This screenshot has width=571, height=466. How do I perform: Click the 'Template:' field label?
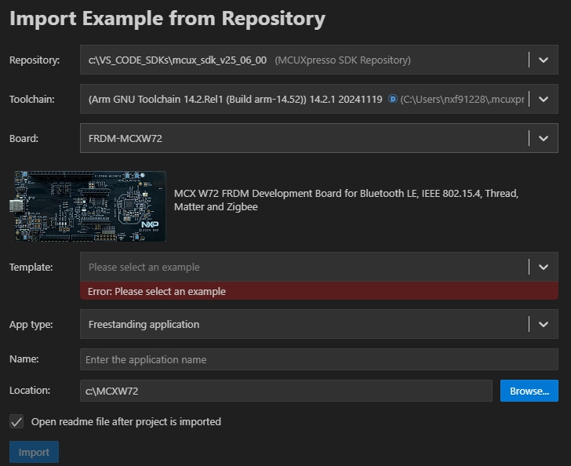(x=31, y=267)
